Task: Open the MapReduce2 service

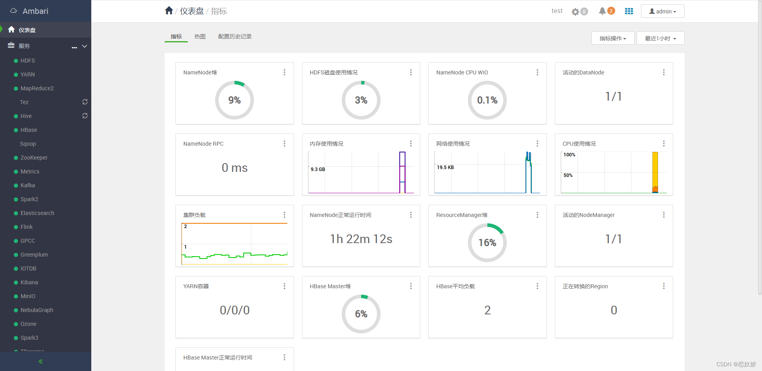Action: click(37, 88)
